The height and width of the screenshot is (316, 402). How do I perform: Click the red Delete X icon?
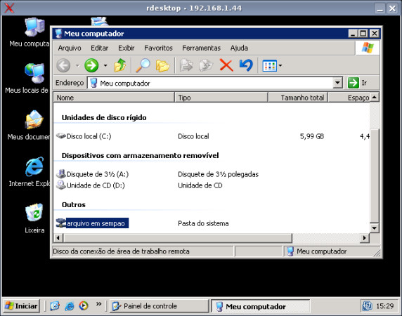click(226, 65)
